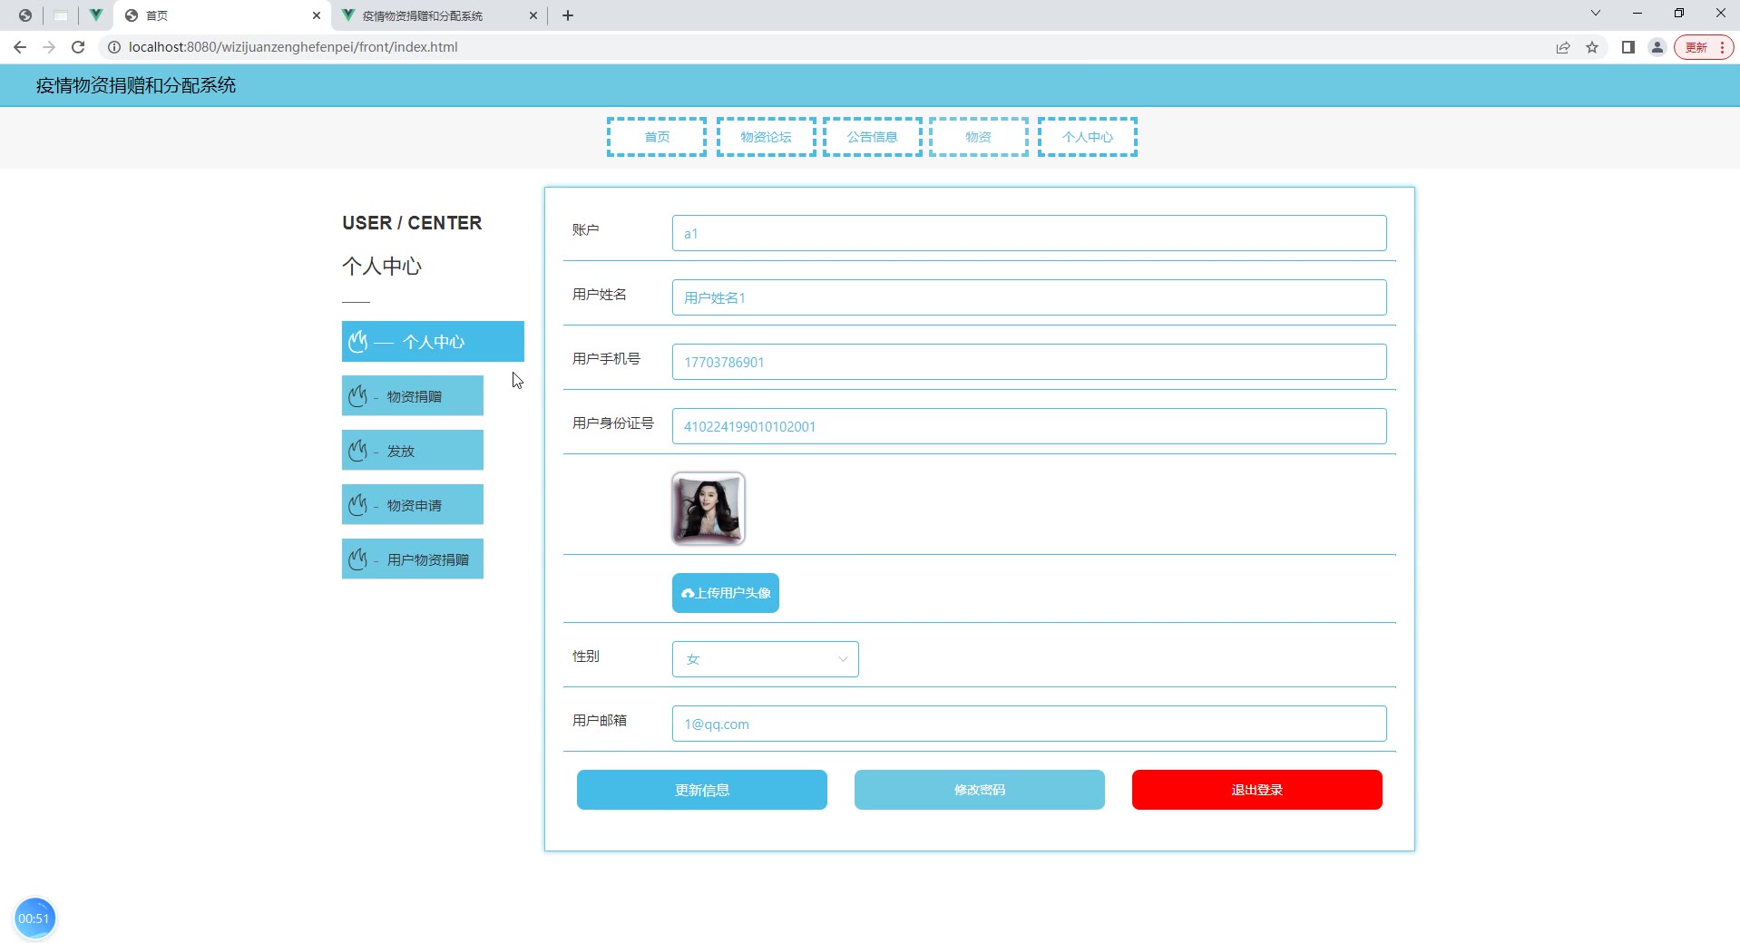Expand the tab search chevron

tap(1596, 14)
